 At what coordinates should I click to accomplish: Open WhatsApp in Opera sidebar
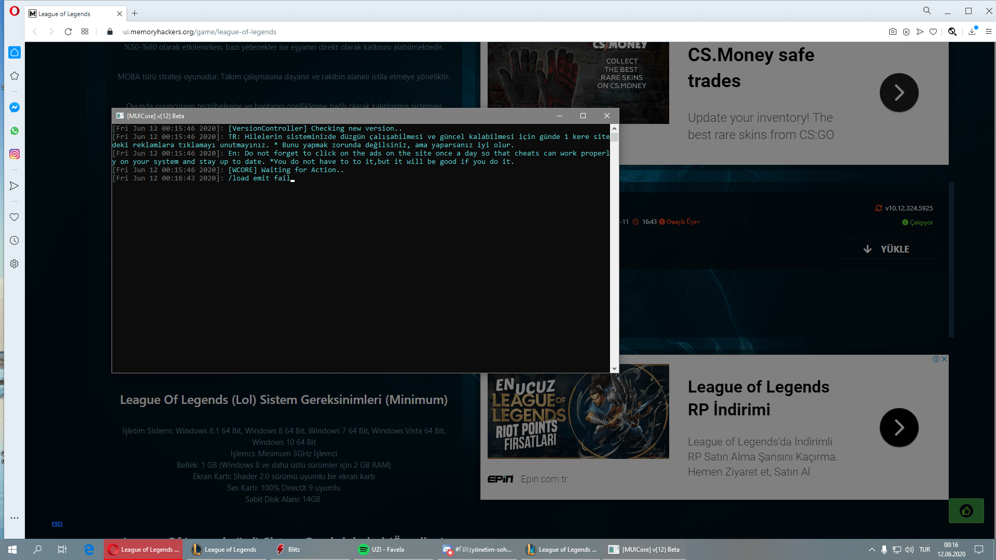[15, 131]
